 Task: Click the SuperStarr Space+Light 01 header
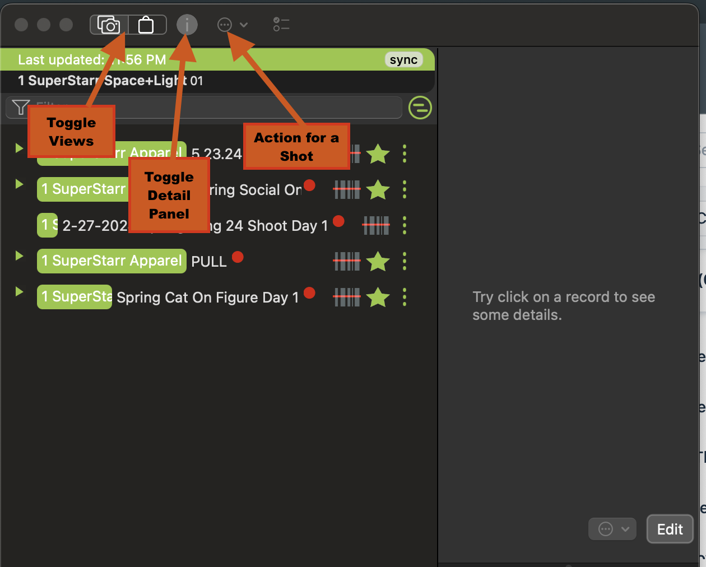(x=110, y=81)
